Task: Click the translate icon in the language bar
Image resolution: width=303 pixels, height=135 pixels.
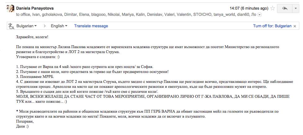Action: click(x=11, y=26)
